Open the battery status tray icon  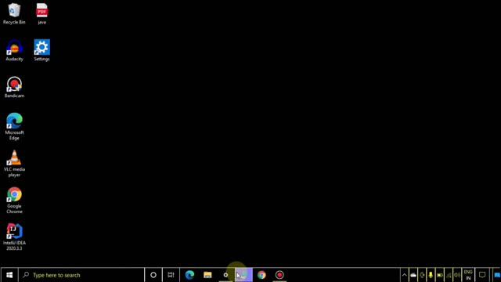click(x=440, y=275)
